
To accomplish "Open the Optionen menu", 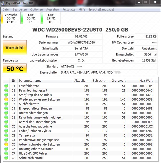I will click(x=36, y=9).
